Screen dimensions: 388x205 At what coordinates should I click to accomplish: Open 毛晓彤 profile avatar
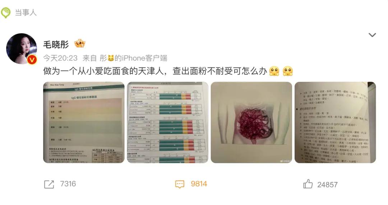pyautogui.click(x=22, y=49)
